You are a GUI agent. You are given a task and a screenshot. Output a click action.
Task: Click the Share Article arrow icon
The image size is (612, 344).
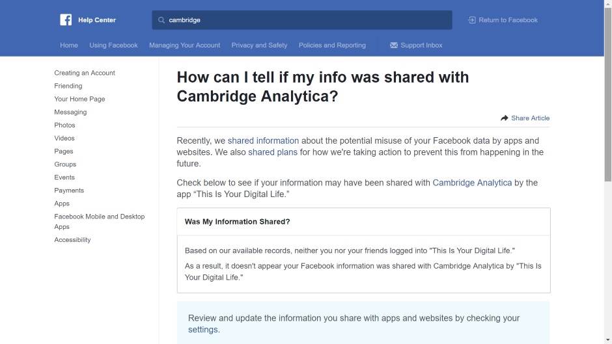[x=504, y=118]
